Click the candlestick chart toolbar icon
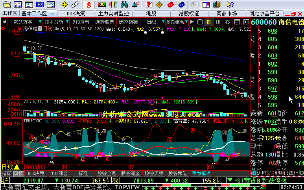Screen dimensions: 304x190 point(29,4)
